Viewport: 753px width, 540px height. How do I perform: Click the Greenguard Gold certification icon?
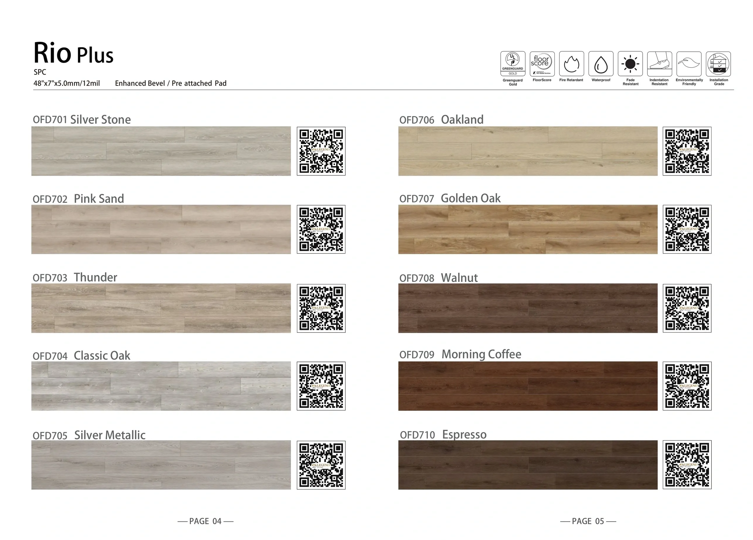(x=513, y=64)
